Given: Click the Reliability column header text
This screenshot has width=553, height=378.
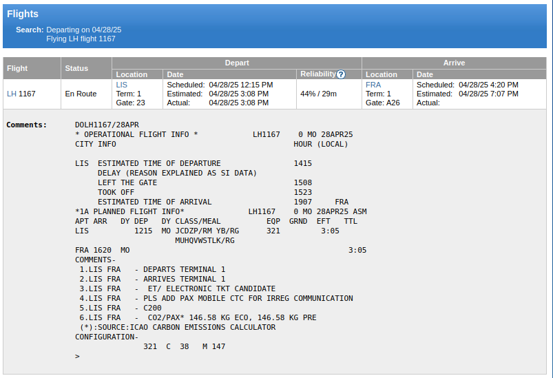Looking at the screenshot, I should pos(317,74).
